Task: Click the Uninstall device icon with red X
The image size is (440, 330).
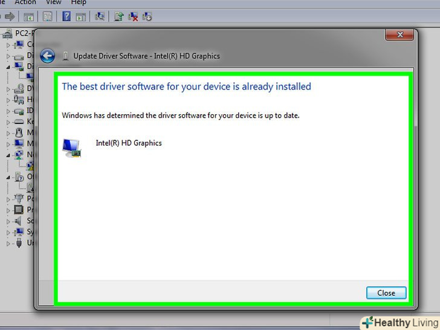Action: (x=133, y=17)
